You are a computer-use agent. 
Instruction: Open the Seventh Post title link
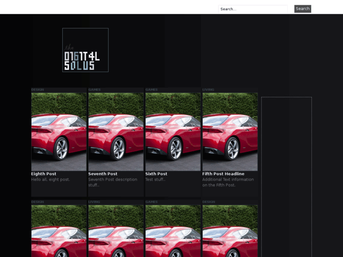[x=103, y=174]
